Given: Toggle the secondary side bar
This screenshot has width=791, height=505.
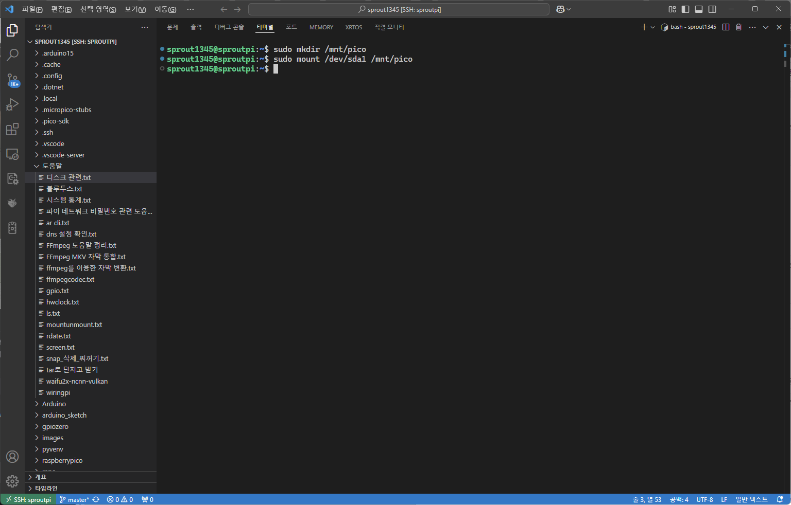Looking at the screenshot, I should [x=712, y=9].
